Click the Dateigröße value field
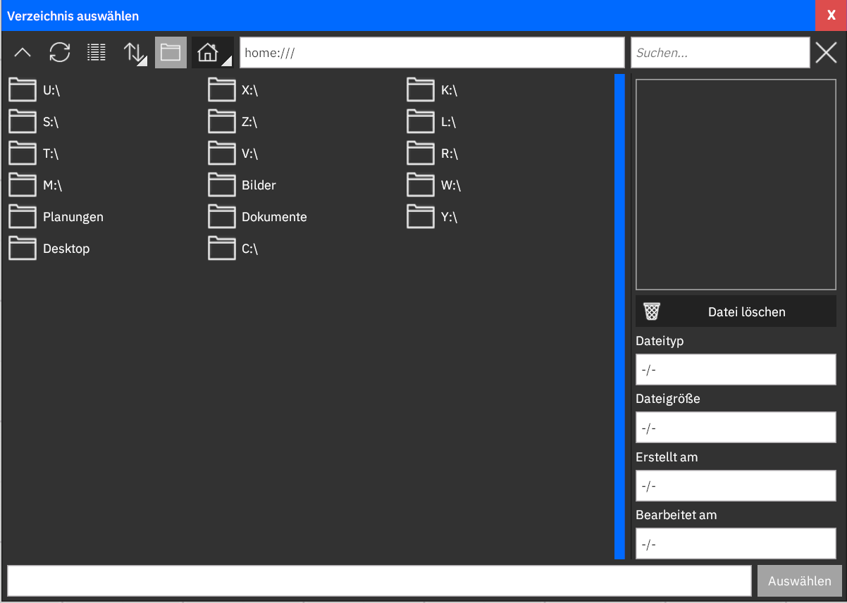The width and height of the screenshot is (847, 603). click(736, 428)
